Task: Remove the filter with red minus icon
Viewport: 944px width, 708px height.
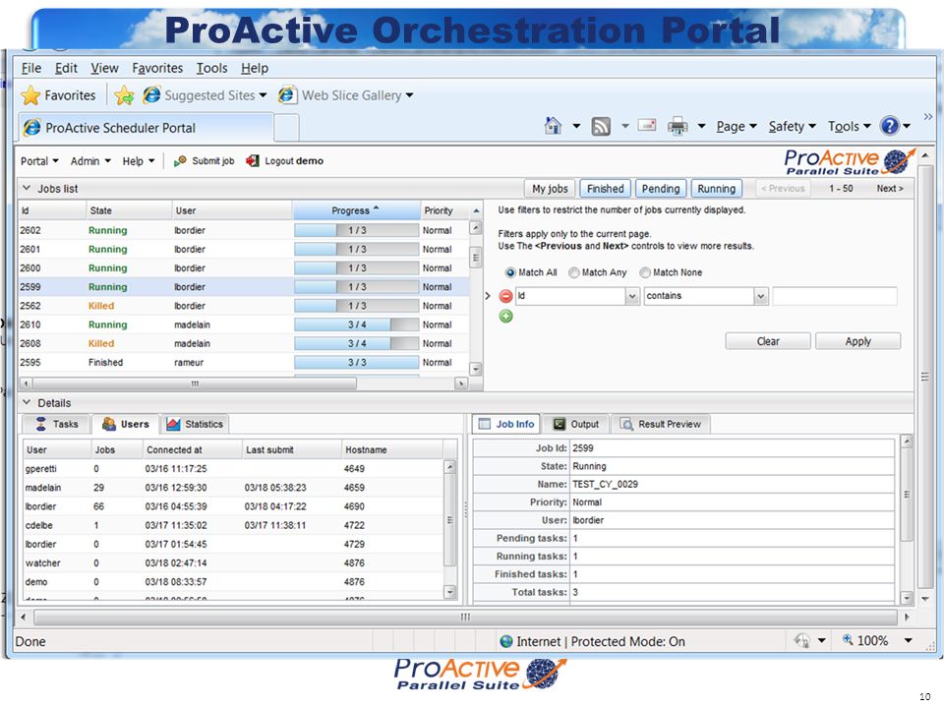Action: tap(505, 296)
